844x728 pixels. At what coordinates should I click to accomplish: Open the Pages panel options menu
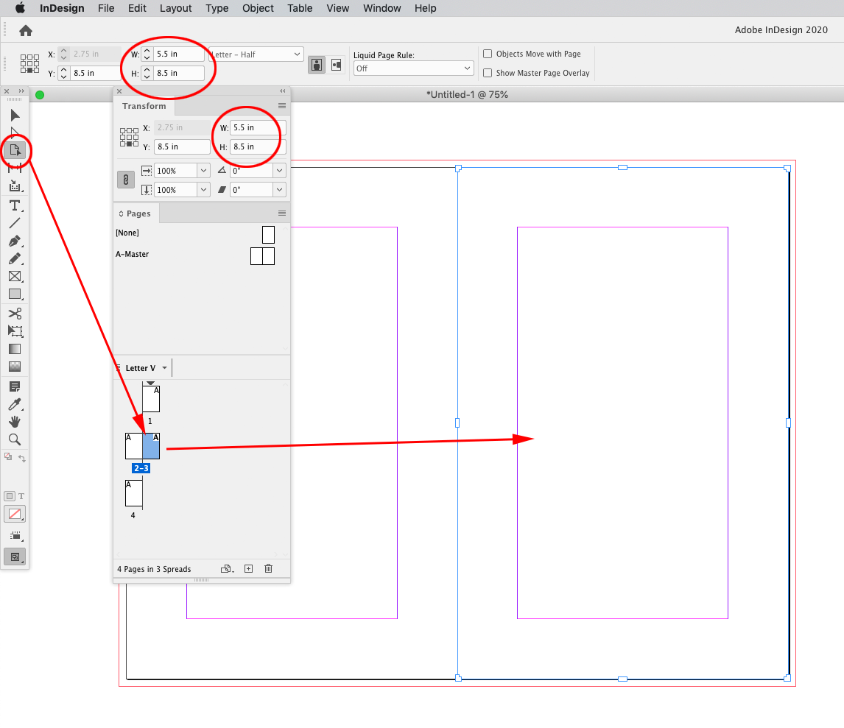(281, 213)
